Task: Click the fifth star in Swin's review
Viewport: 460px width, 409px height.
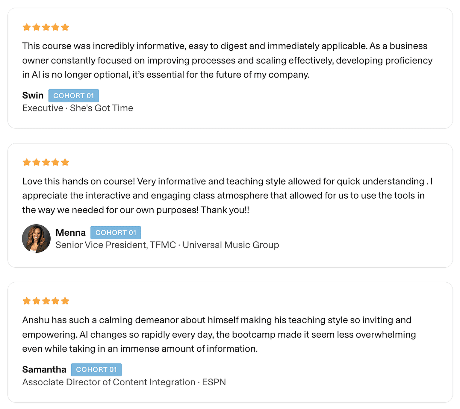Action: tap(65, 28)
